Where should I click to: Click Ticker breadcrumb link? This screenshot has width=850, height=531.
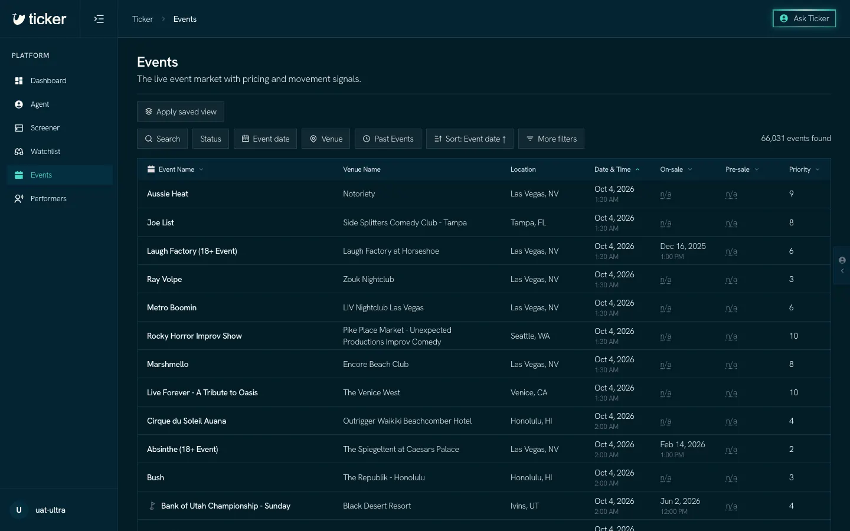(x=142, y=19)
